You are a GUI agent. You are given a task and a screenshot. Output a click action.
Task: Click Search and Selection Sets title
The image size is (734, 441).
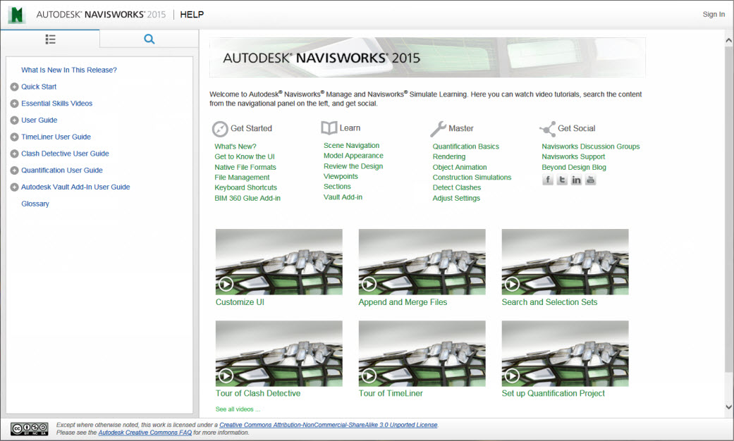(x=549, y=302)
